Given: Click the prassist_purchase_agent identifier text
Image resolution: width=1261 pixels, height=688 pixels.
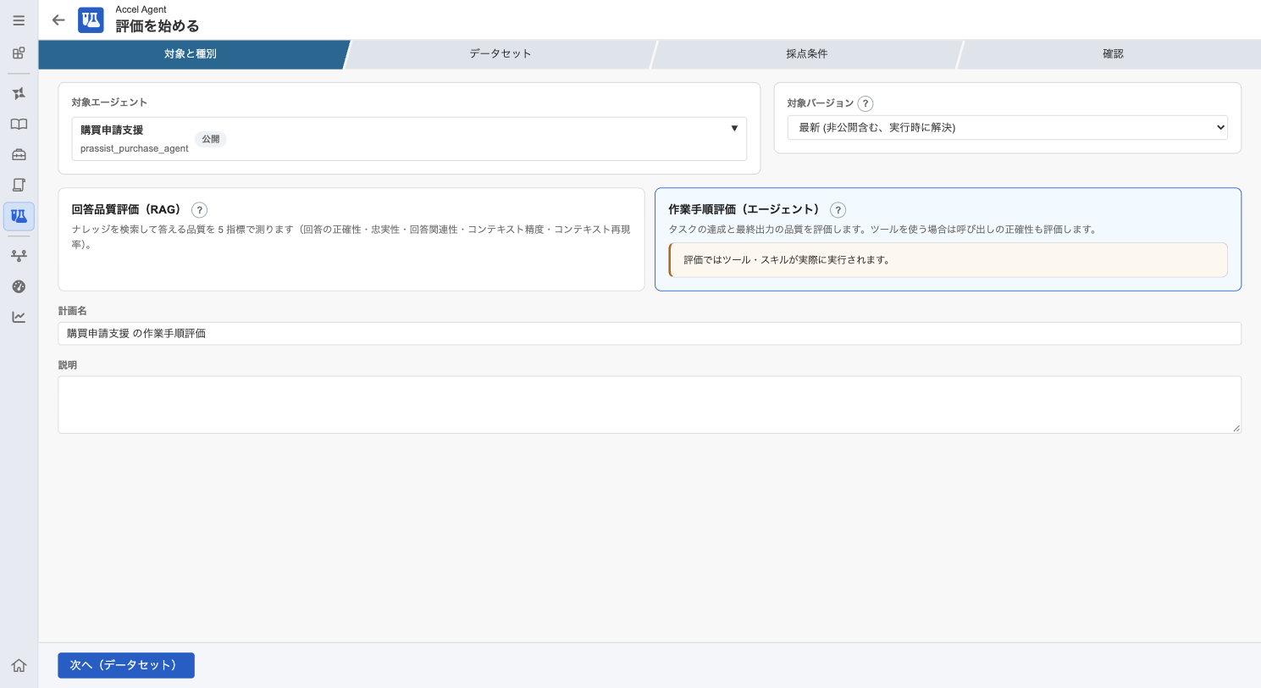Looking at the screenshot, I should tap(135, 148).
